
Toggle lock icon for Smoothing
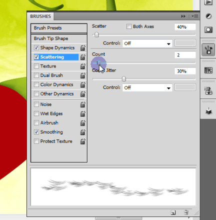point(83,132)
